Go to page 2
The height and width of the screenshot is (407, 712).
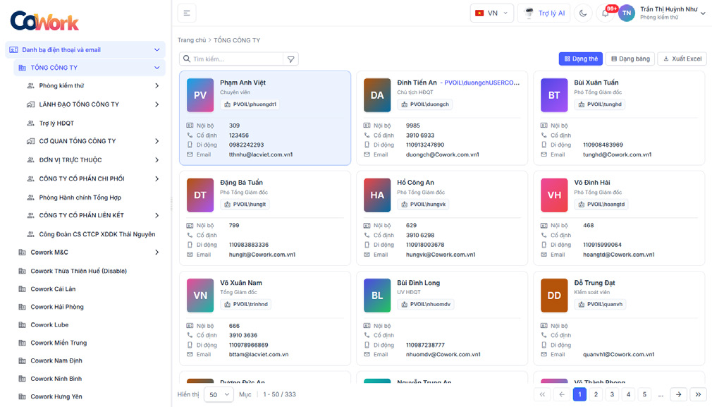[x=596, y=394]
